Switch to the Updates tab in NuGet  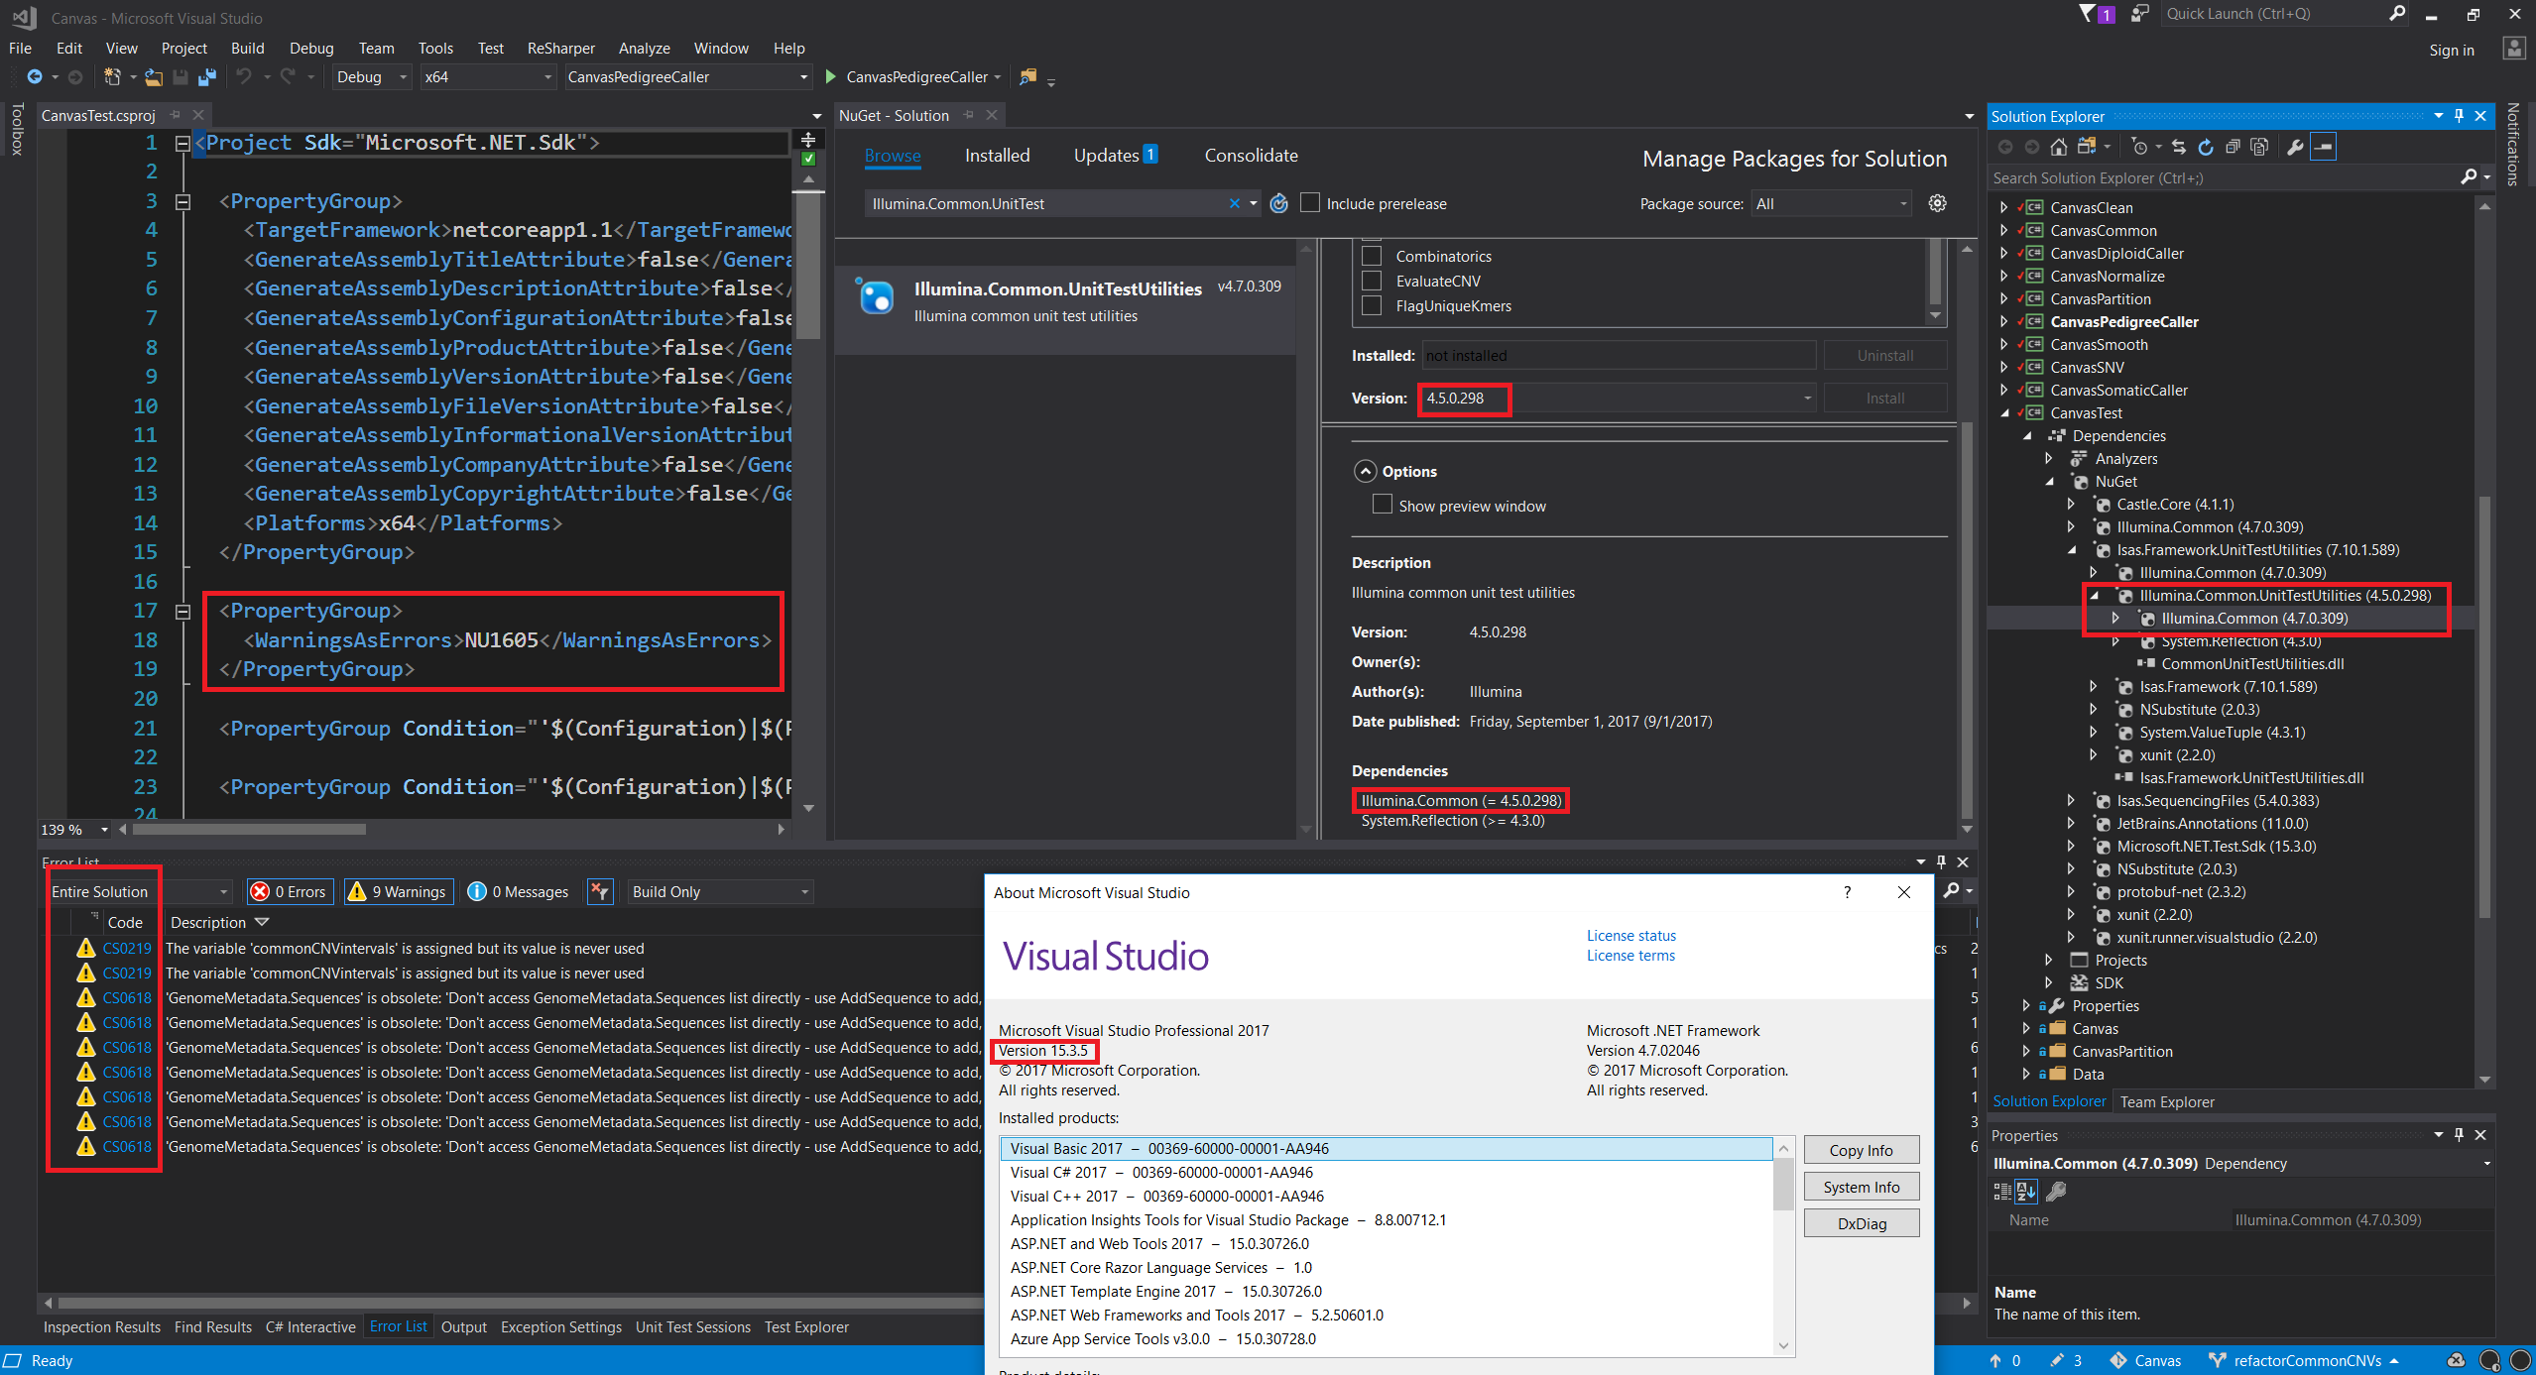pos(1105,155)
